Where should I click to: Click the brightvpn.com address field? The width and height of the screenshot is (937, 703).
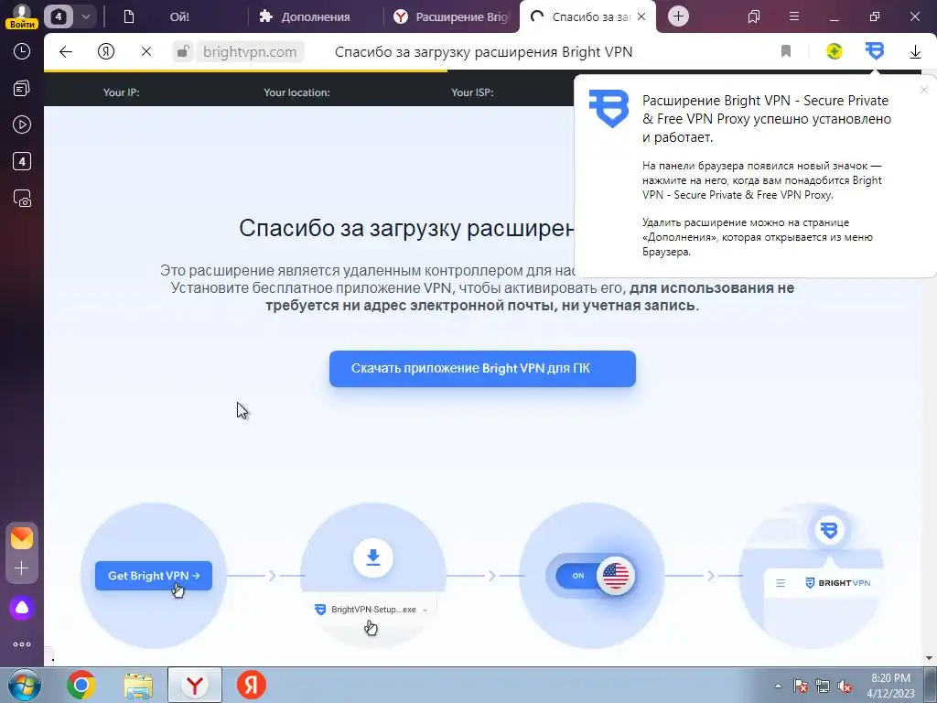coord(250,52)
